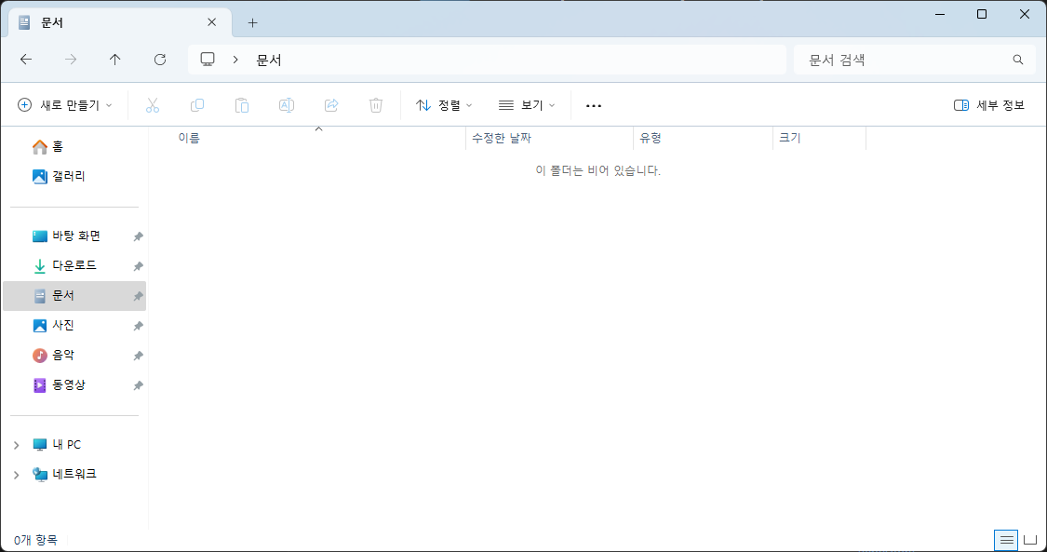Switch to large thumbnails view in status bar
The height and width of the screenshot is (552, 1047).
pos(1030,540)
